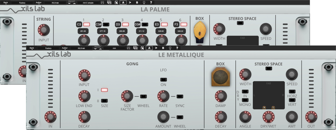
Task: Next preset arrow in Le Metallique
Action: 101,49
